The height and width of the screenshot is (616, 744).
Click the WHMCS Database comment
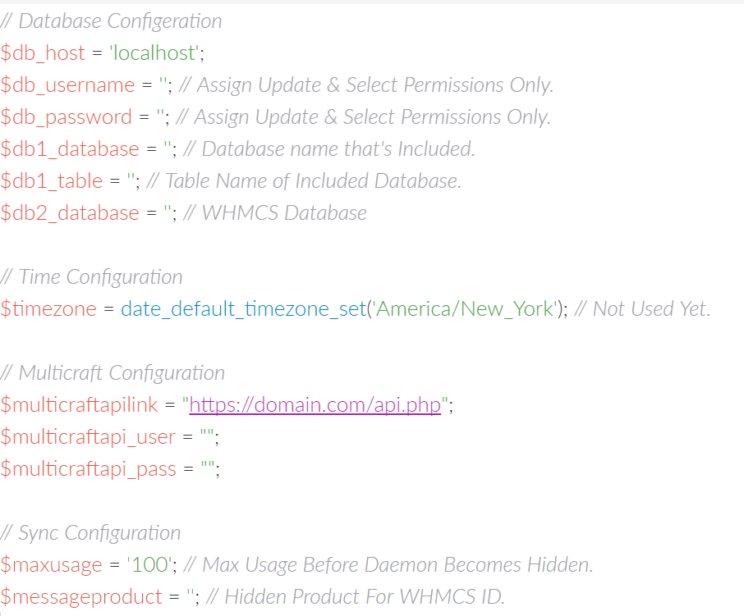pyautogui.click(x=275, y=213)
